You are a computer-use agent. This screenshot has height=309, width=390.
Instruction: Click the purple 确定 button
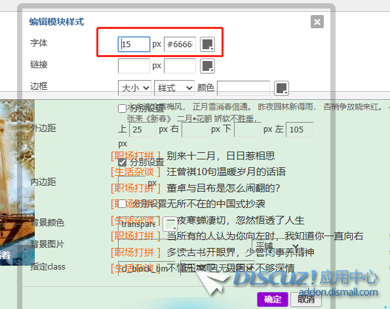coord(273,299)
